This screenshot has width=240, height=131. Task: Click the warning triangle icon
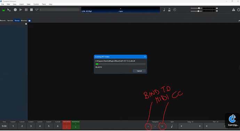coord(233,10)
